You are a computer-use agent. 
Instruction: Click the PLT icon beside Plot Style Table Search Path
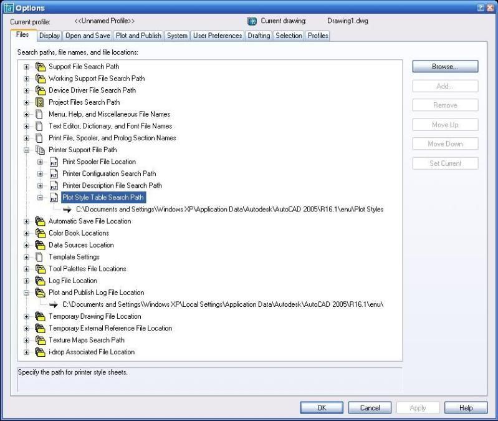tap(54, 198)
